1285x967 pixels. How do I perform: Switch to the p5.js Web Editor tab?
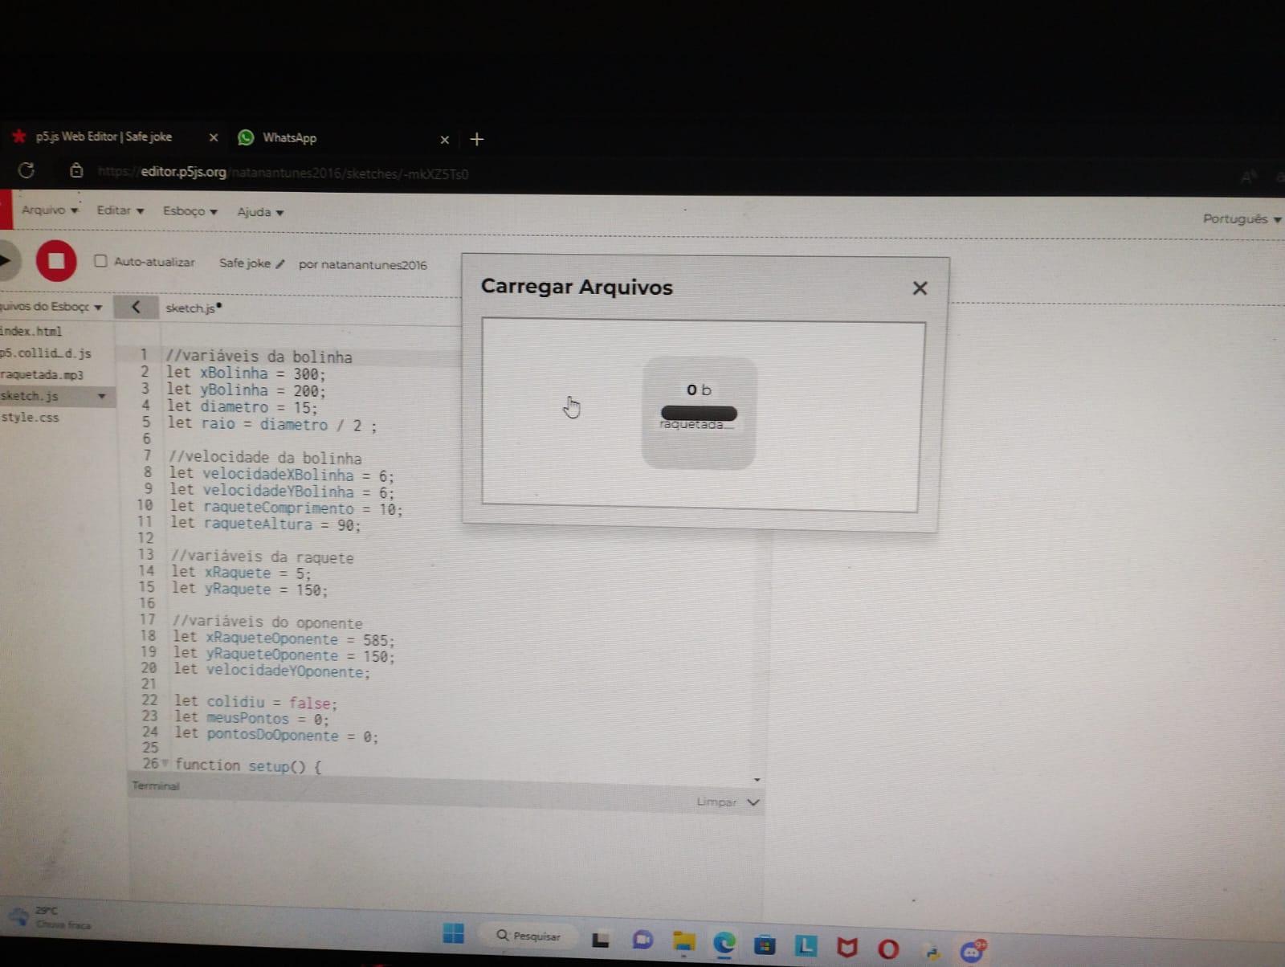[x=103, y=137]
